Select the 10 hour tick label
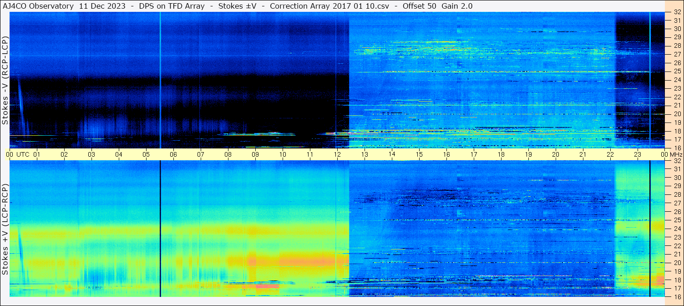Image resolution: width=684 pixels, height=306 pixels. coord(283,154)
